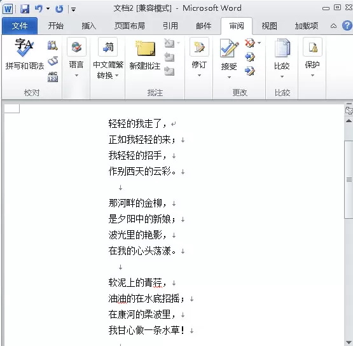Open the 保护 dropdown
Image resolution: width=353 pixels, height=346 pixels.
pyautogui.click(x=312, y=57)
